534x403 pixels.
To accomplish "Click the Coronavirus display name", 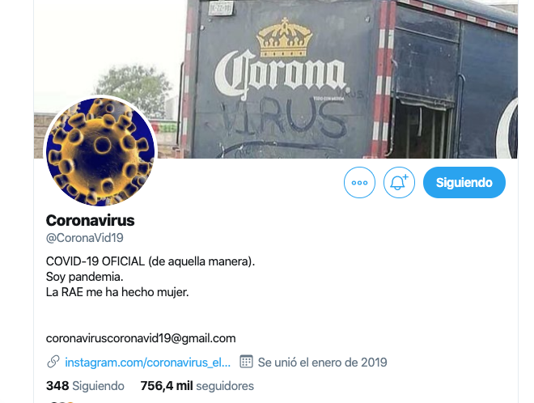I will pos(91,220).
